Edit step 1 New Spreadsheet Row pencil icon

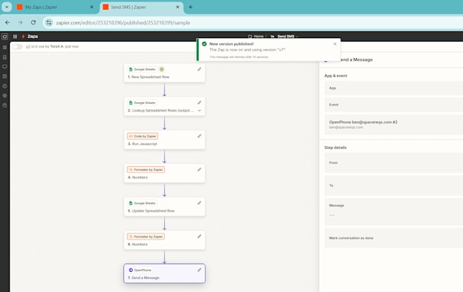(x=199, y=69)
